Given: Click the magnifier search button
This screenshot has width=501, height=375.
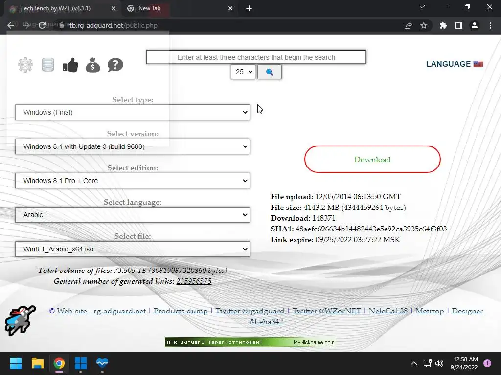Looking at the screenshot, I should pos(270,72).
